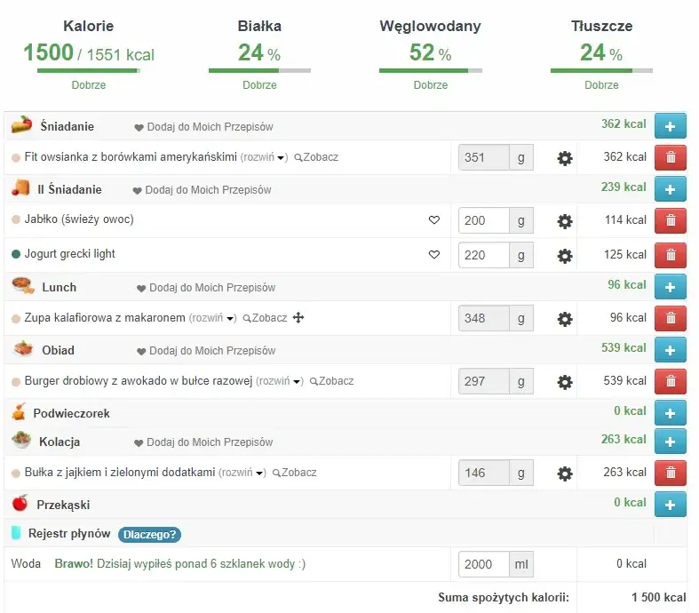This screenshot has height=613, width=699.
Task: Expand Fit owsianka recipe with rozwiń
Action: point(265,158)
